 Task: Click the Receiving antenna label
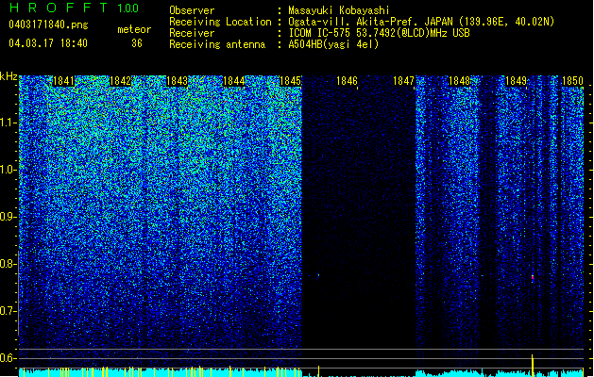point(217,44)
